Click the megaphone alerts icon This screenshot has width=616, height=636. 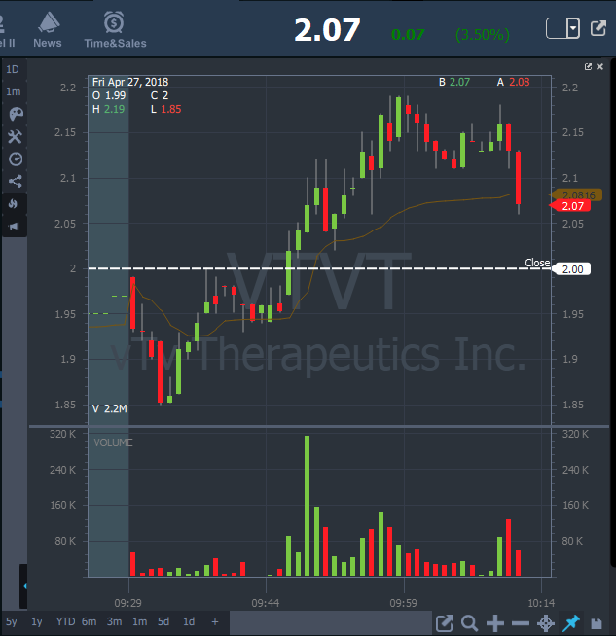(x=14, y=226)
